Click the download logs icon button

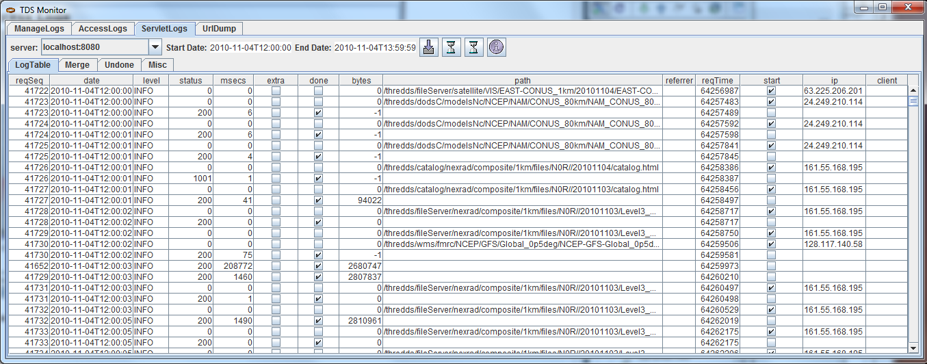[428, 47]
